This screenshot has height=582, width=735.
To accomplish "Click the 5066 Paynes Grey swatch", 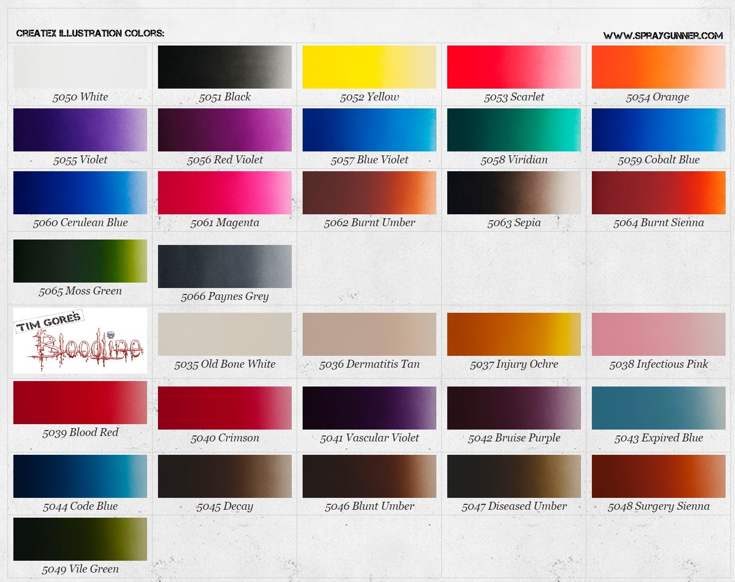I will [224, 266].
